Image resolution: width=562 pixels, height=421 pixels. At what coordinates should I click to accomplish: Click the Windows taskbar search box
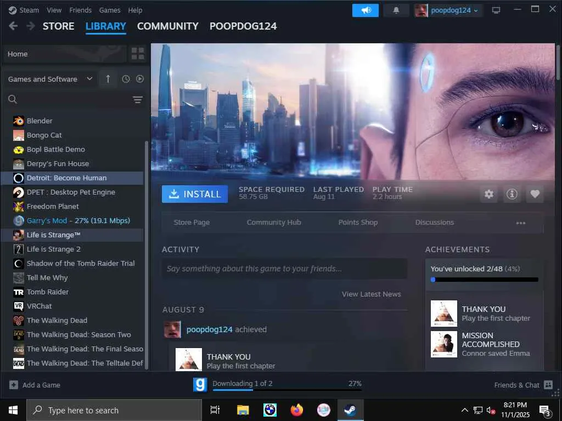pos(114,410)
